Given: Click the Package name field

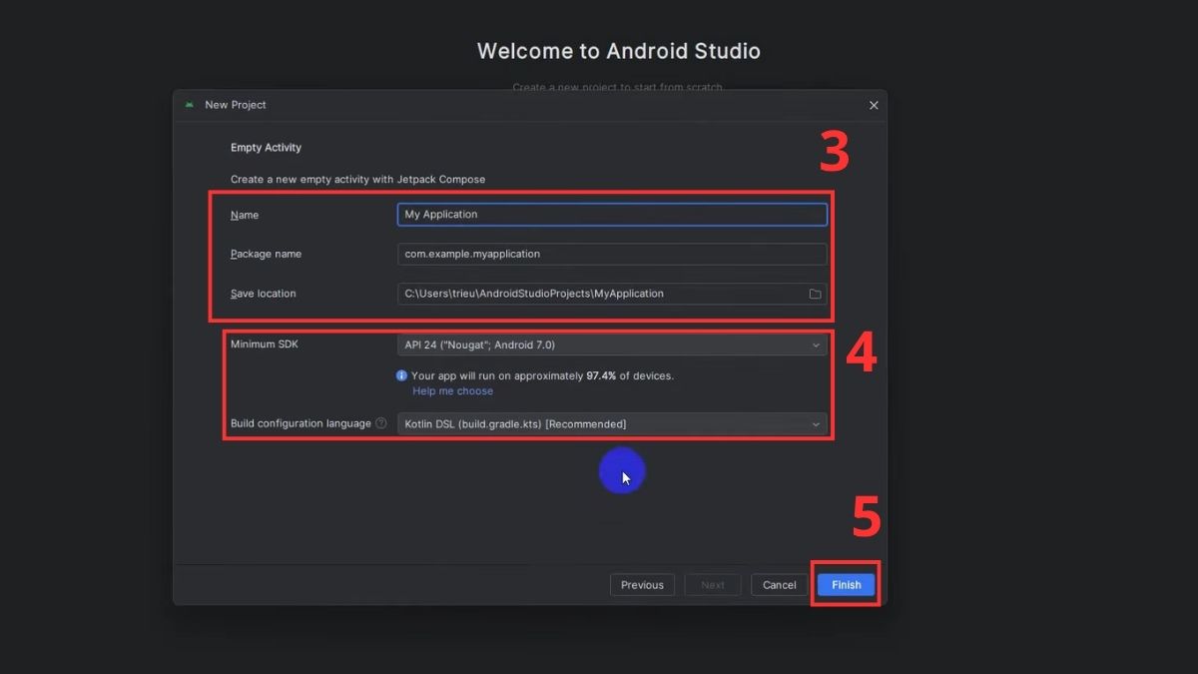Looking at the screenshot, I should 612,254.
